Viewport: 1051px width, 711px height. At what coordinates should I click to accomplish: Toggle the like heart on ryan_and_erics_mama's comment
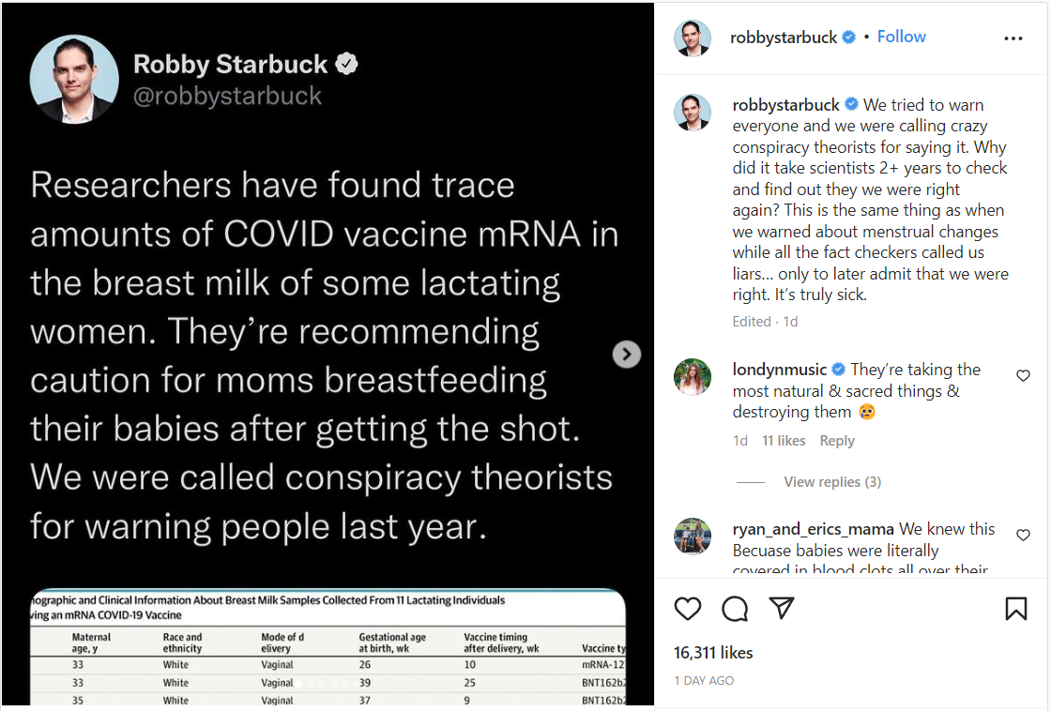click(x=1023, y=535)
